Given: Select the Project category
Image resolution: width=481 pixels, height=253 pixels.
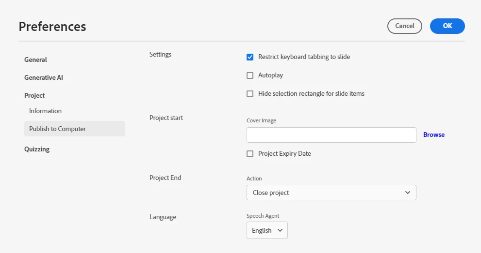Looking at the screenshot, I should point(34,95).
